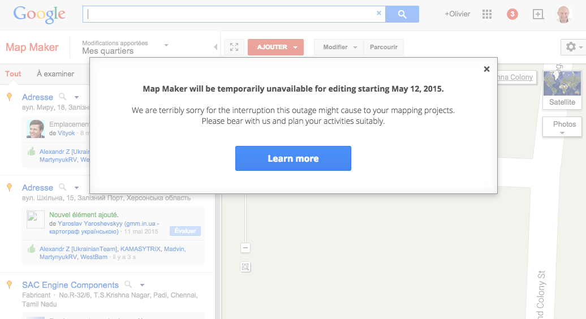The height and width of the screenshot is (319, 586).
Task: Click the Google+ share icon
Action: (538, 14)
